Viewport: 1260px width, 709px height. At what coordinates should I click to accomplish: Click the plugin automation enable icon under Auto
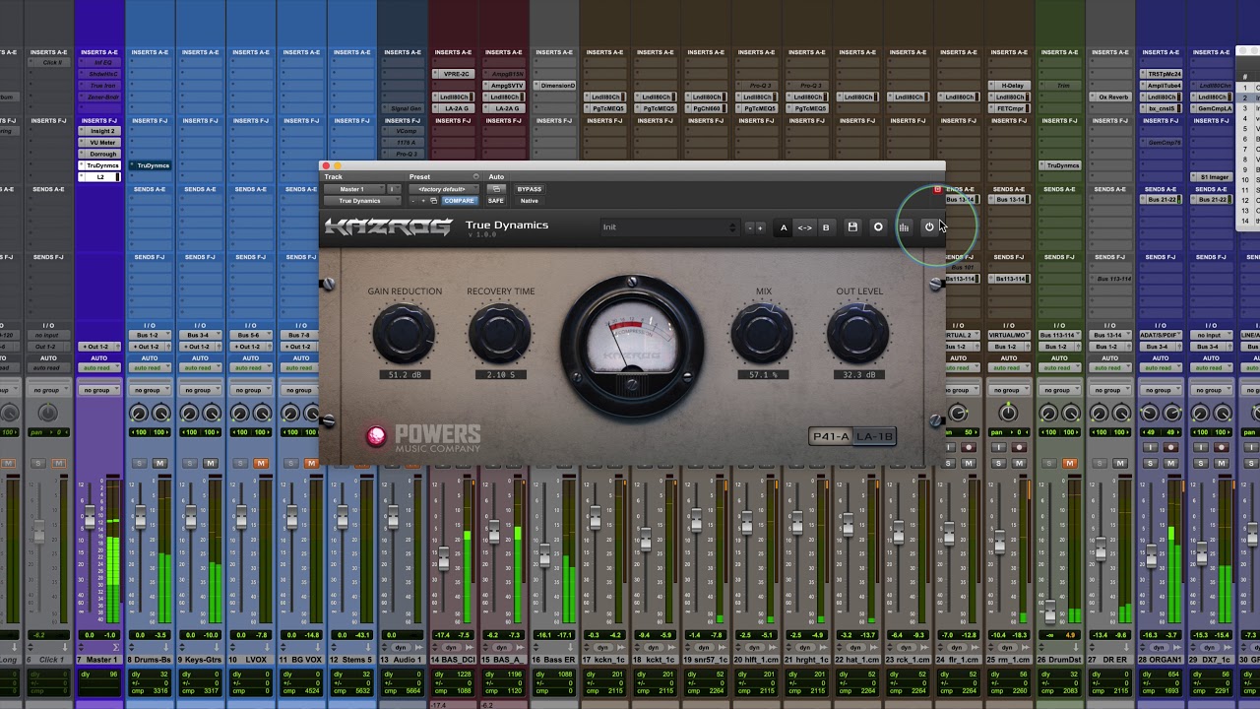pyautogui.click(x=496, y=189)
